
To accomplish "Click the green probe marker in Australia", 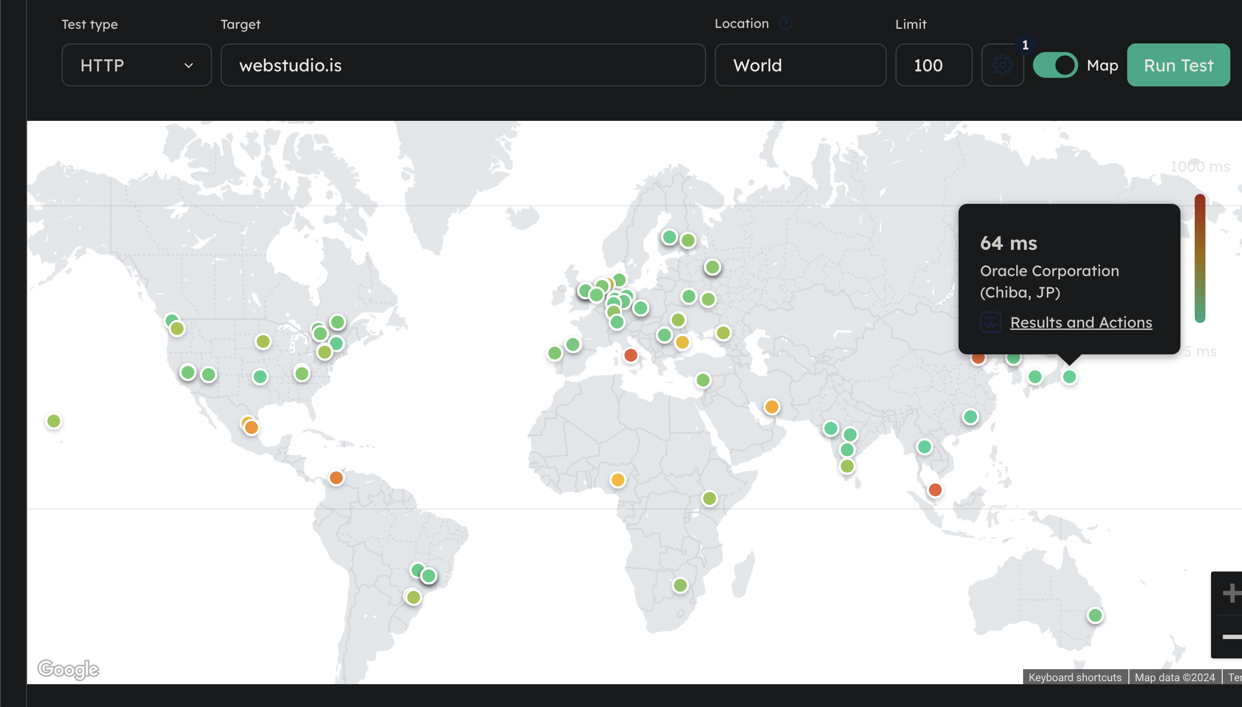I will [1095, 615].
